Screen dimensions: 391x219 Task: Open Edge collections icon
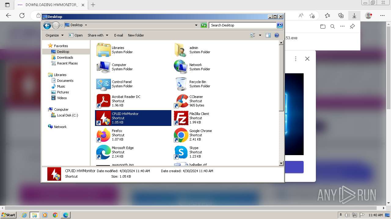coord(341,16)
